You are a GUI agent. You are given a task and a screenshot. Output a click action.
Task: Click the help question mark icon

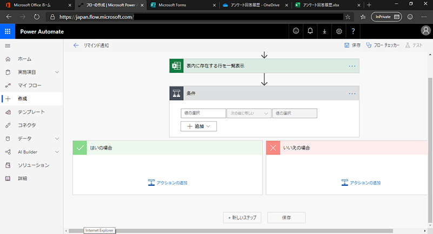(x=353, y=31)
